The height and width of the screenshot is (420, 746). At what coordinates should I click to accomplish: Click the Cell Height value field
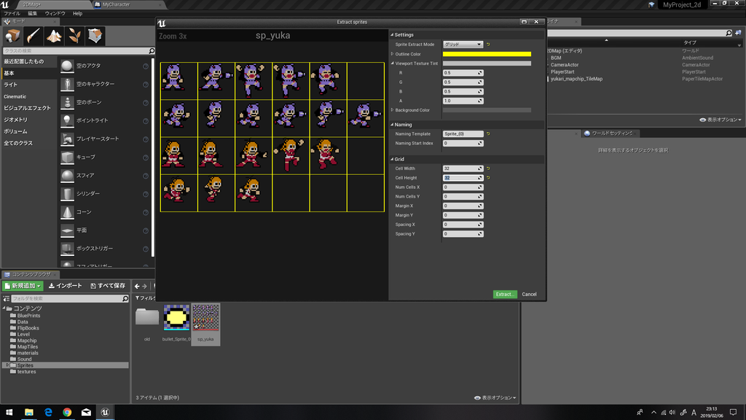[x=463, y=178]
